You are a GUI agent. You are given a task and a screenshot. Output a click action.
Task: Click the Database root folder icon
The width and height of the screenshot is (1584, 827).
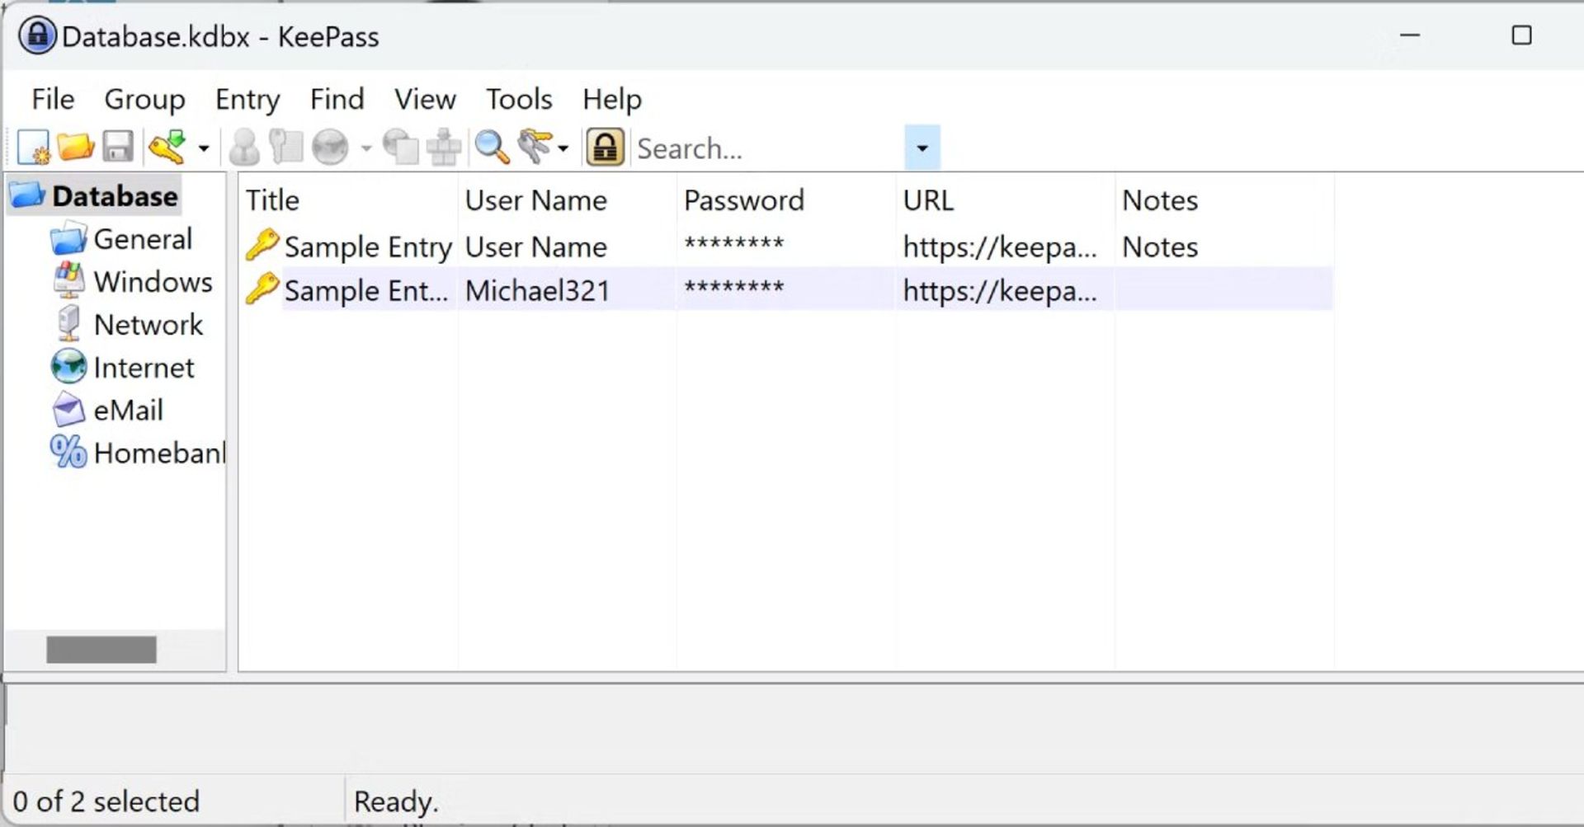point(27,195)
